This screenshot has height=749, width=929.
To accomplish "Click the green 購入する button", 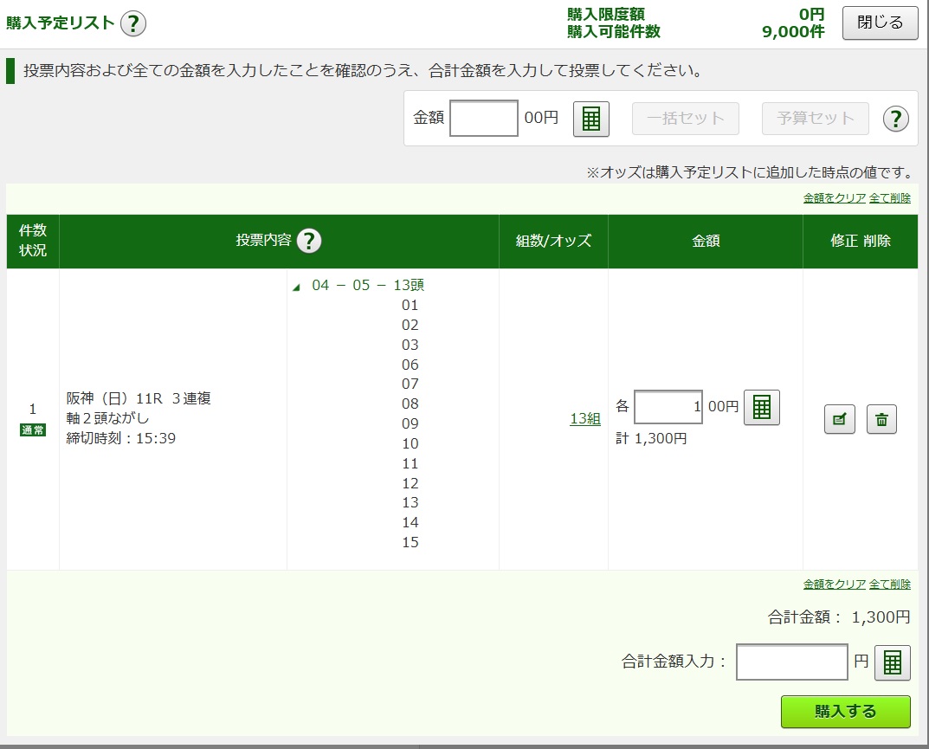I will (x=845, y=711).
